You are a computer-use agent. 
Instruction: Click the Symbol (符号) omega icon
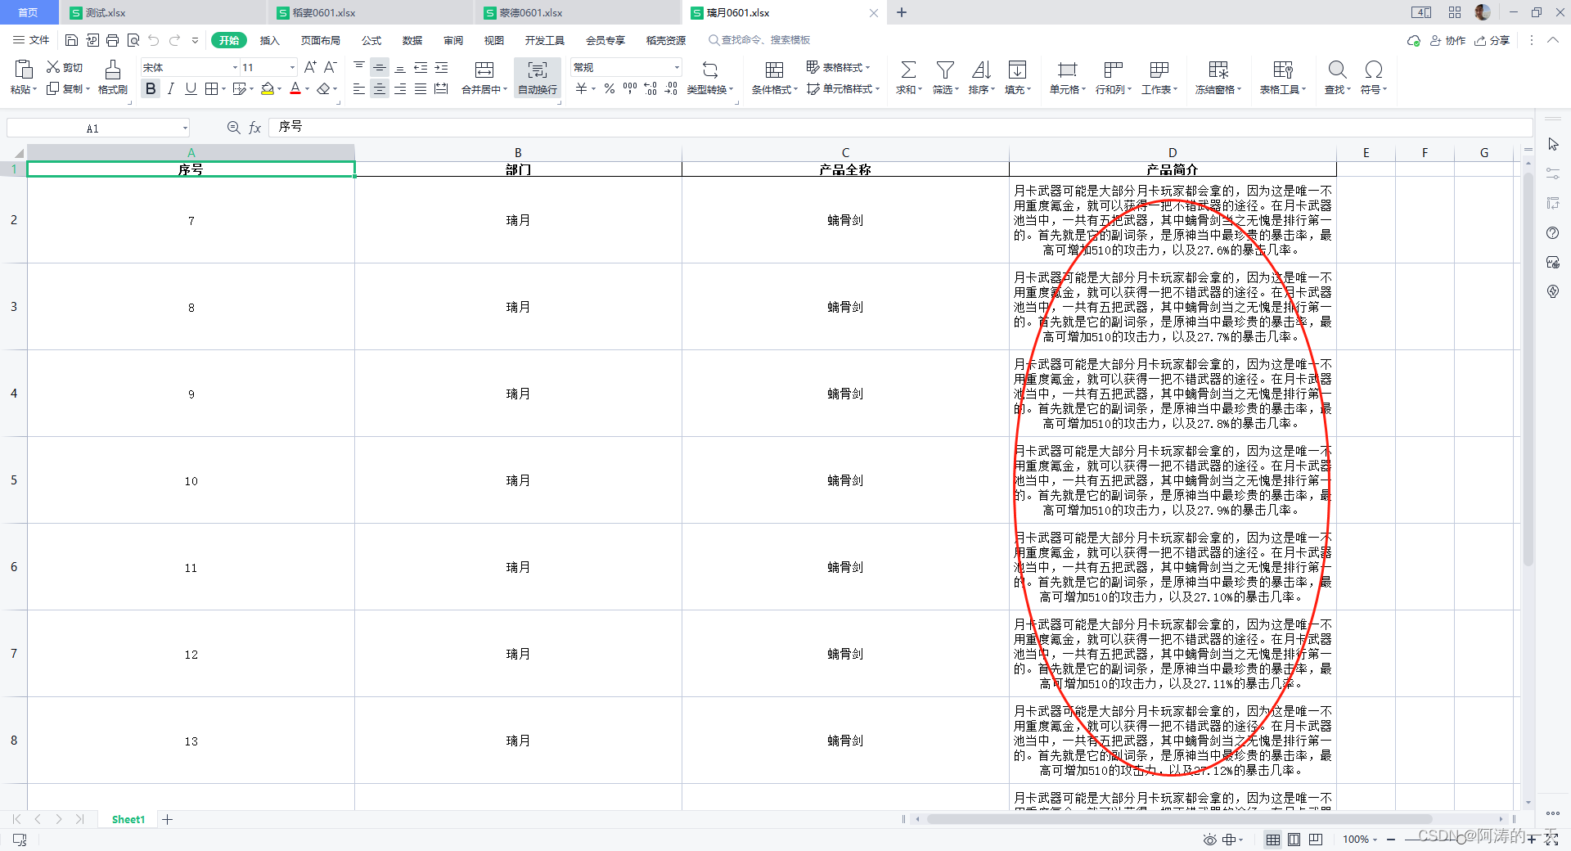coord(1374,69)
